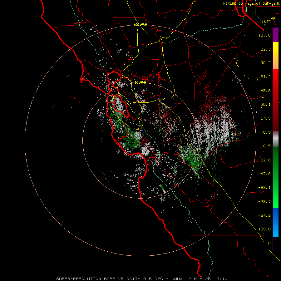
Task: Select the 45.6 legend value
Action: click(x=266, y=91)
